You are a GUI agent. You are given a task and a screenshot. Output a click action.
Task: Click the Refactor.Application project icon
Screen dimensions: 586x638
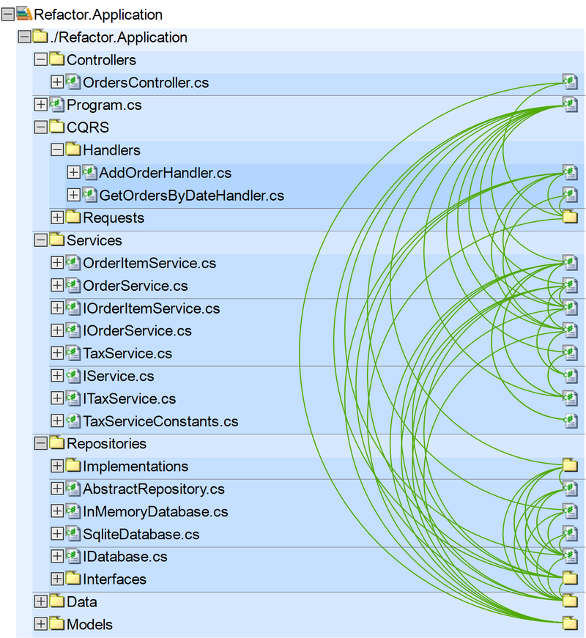click(24, 14)
